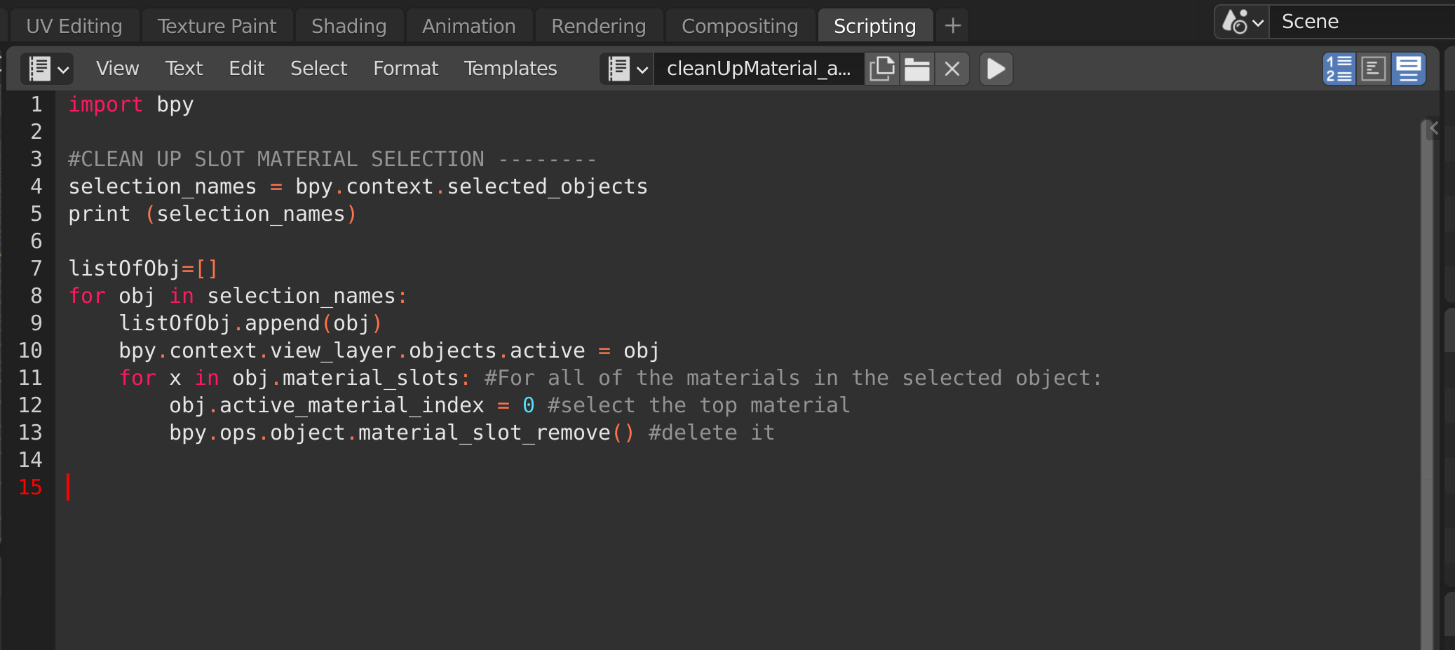
Task: Open the Format menu
Action: tap(405, 69)
